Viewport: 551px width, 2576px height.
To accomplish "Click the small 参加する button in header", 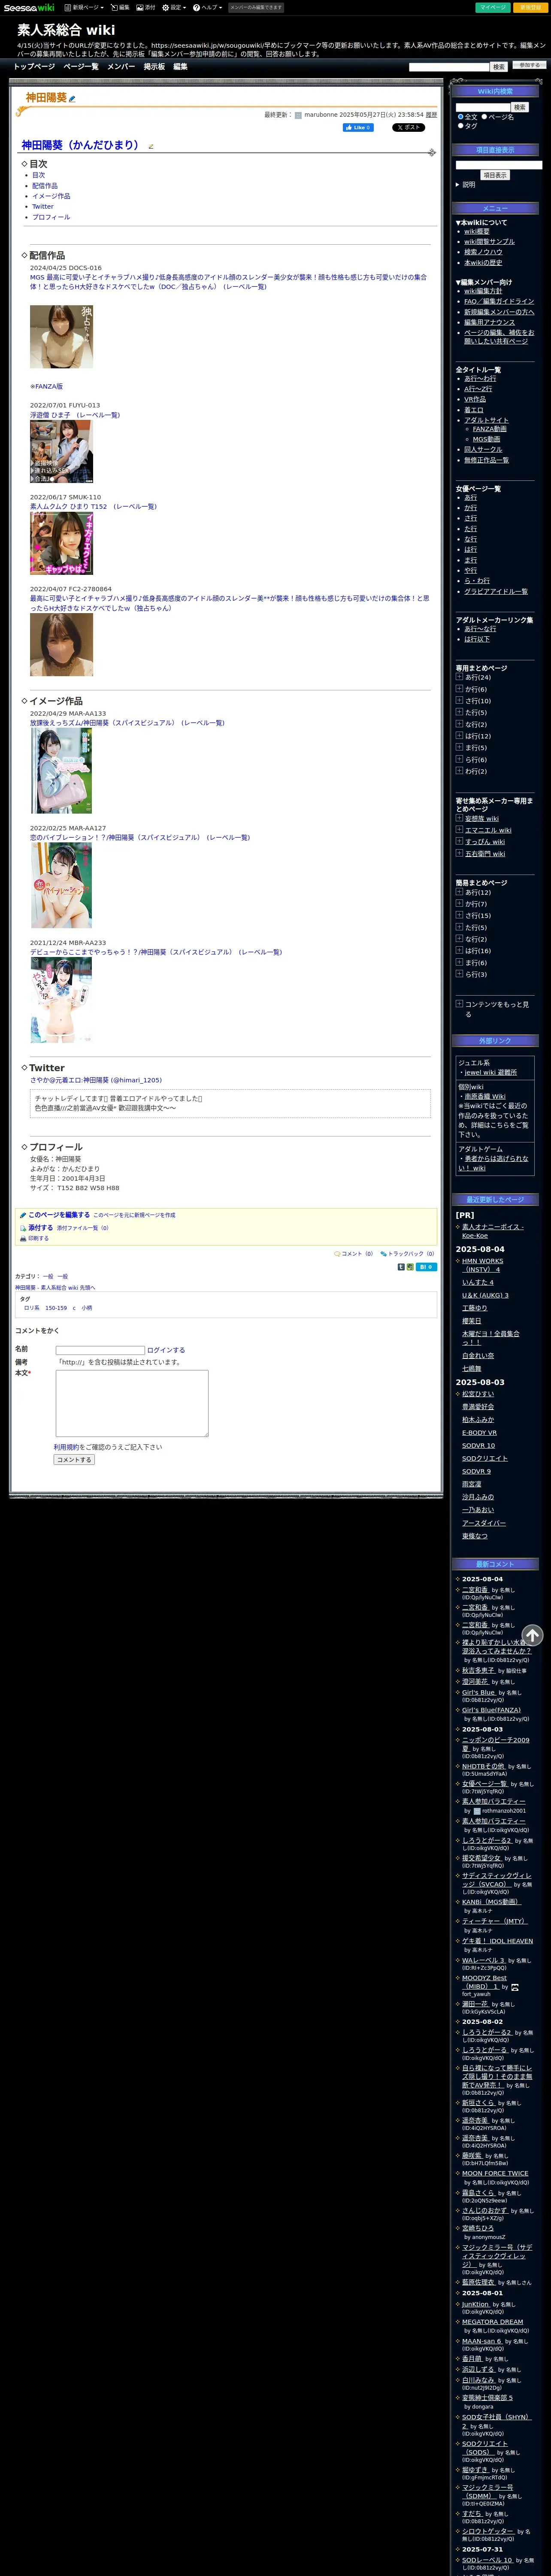I will (529, 65).
